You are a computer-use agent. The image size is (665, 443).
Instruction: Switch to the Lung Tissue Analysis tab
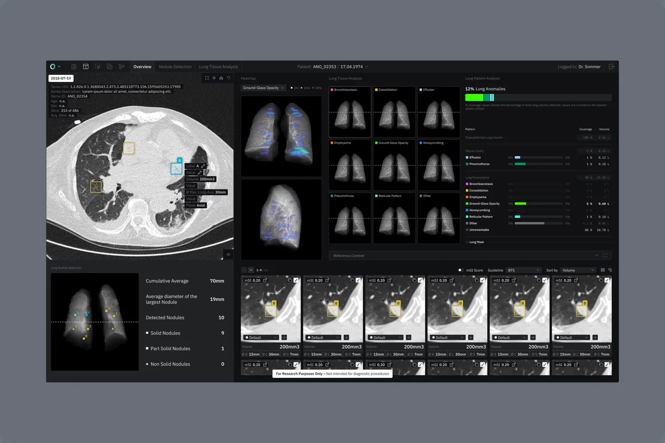click(218, 67)
